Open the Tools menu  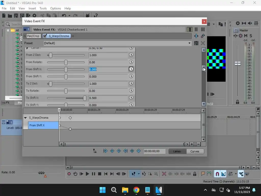point(43,8)
